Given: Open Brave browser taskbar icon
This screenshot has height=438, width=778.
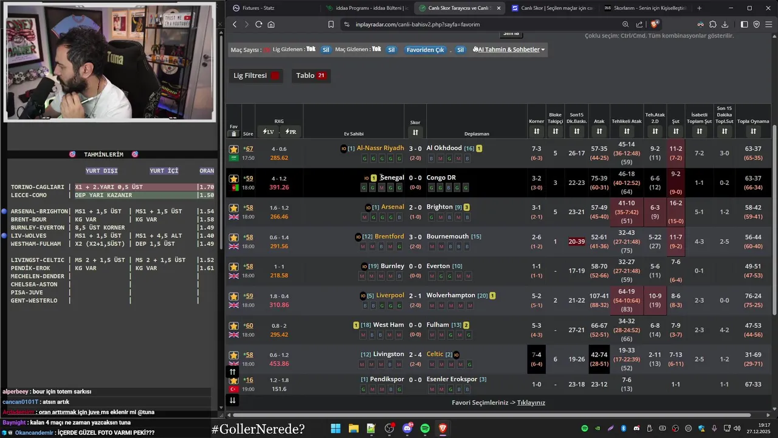Looking at the screenshot, I should click(x=443, y=429).
